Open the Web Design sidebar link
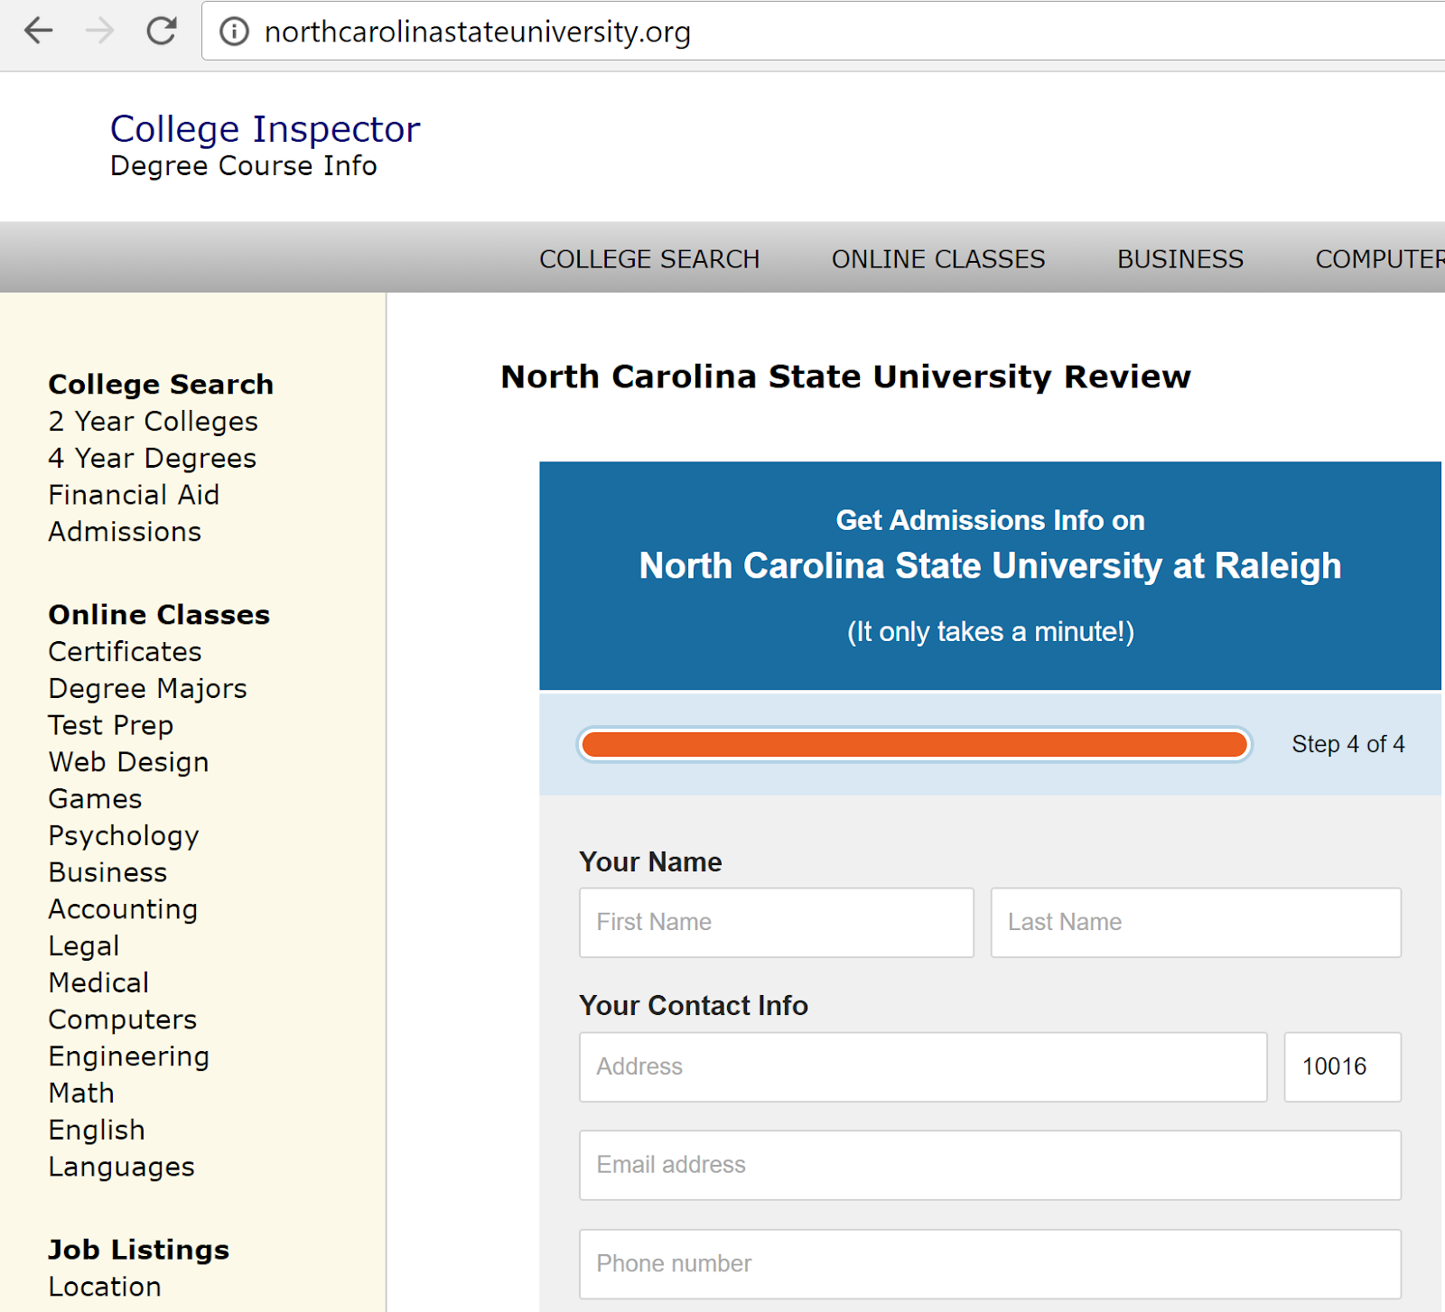The height and width of the screenshot is (1312, 1445). tap(128, 762)
